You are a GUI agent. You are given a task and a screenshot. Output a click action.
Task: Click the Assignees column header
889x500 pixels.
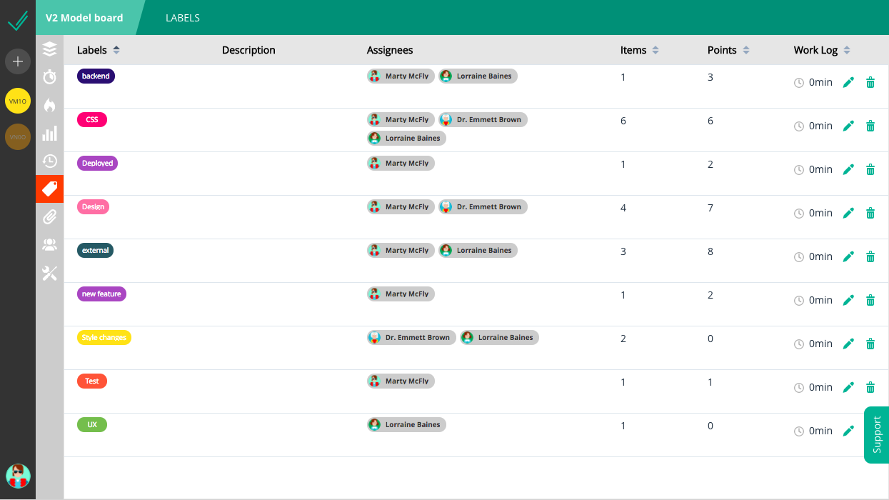390,50
